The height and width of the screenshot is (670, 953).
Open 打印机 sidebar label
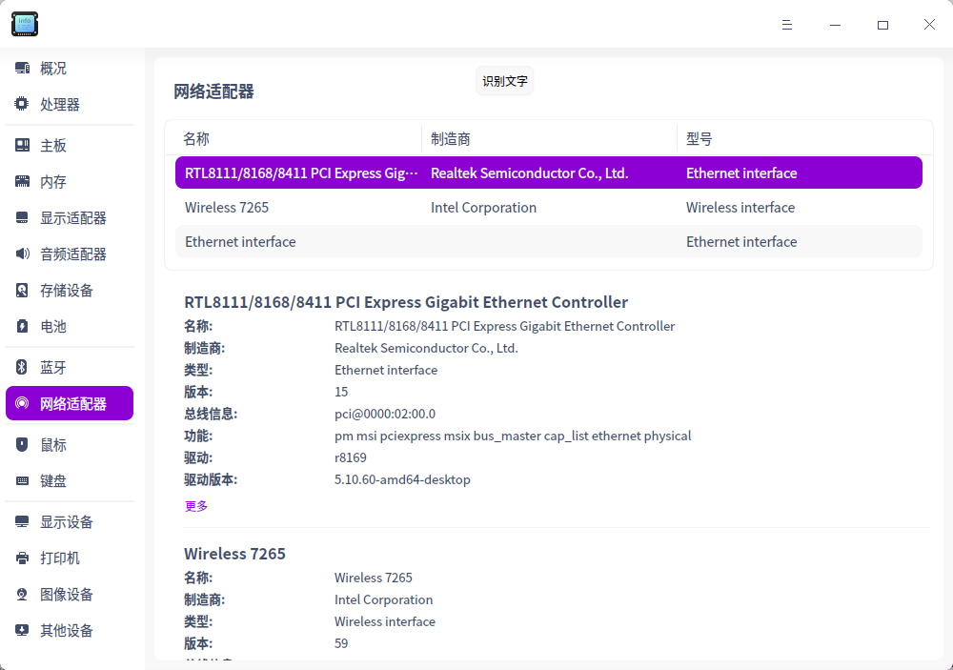point(60,558)
